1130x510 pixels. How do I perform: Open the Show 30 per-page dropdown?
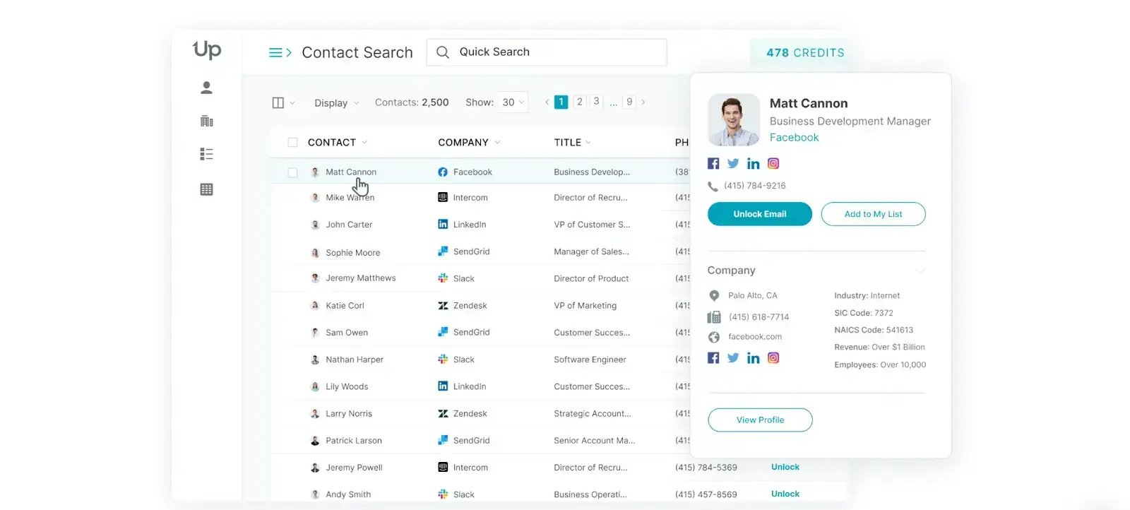(x=513, y=102)
